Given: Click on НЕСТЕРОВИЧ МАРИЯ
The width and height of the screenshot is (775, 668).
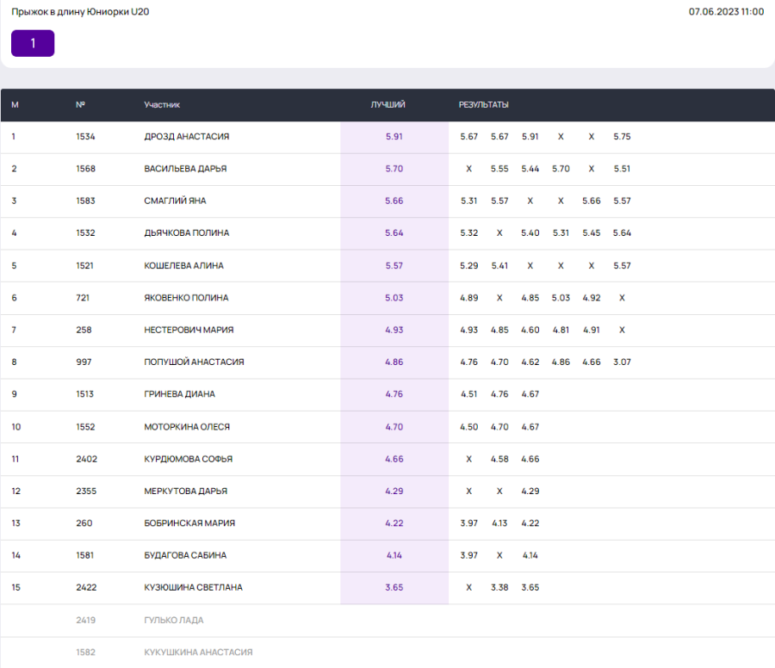Looking at the screenshot, I should 189,330.
